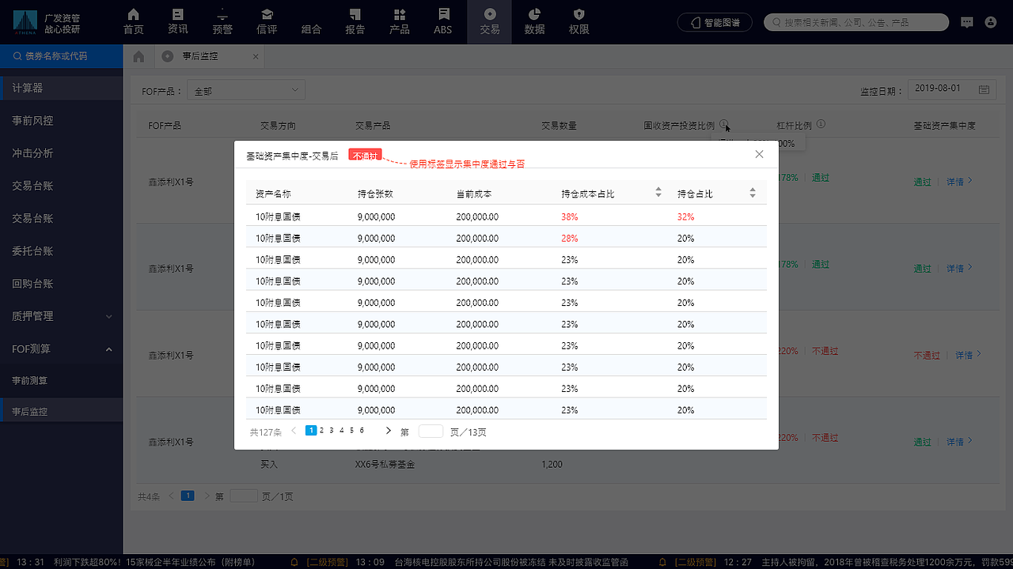This screenshot has width=1013, height=569.
Task: Toggle sorting on the 持仓成本占比 column
Action: coord(658,191)
